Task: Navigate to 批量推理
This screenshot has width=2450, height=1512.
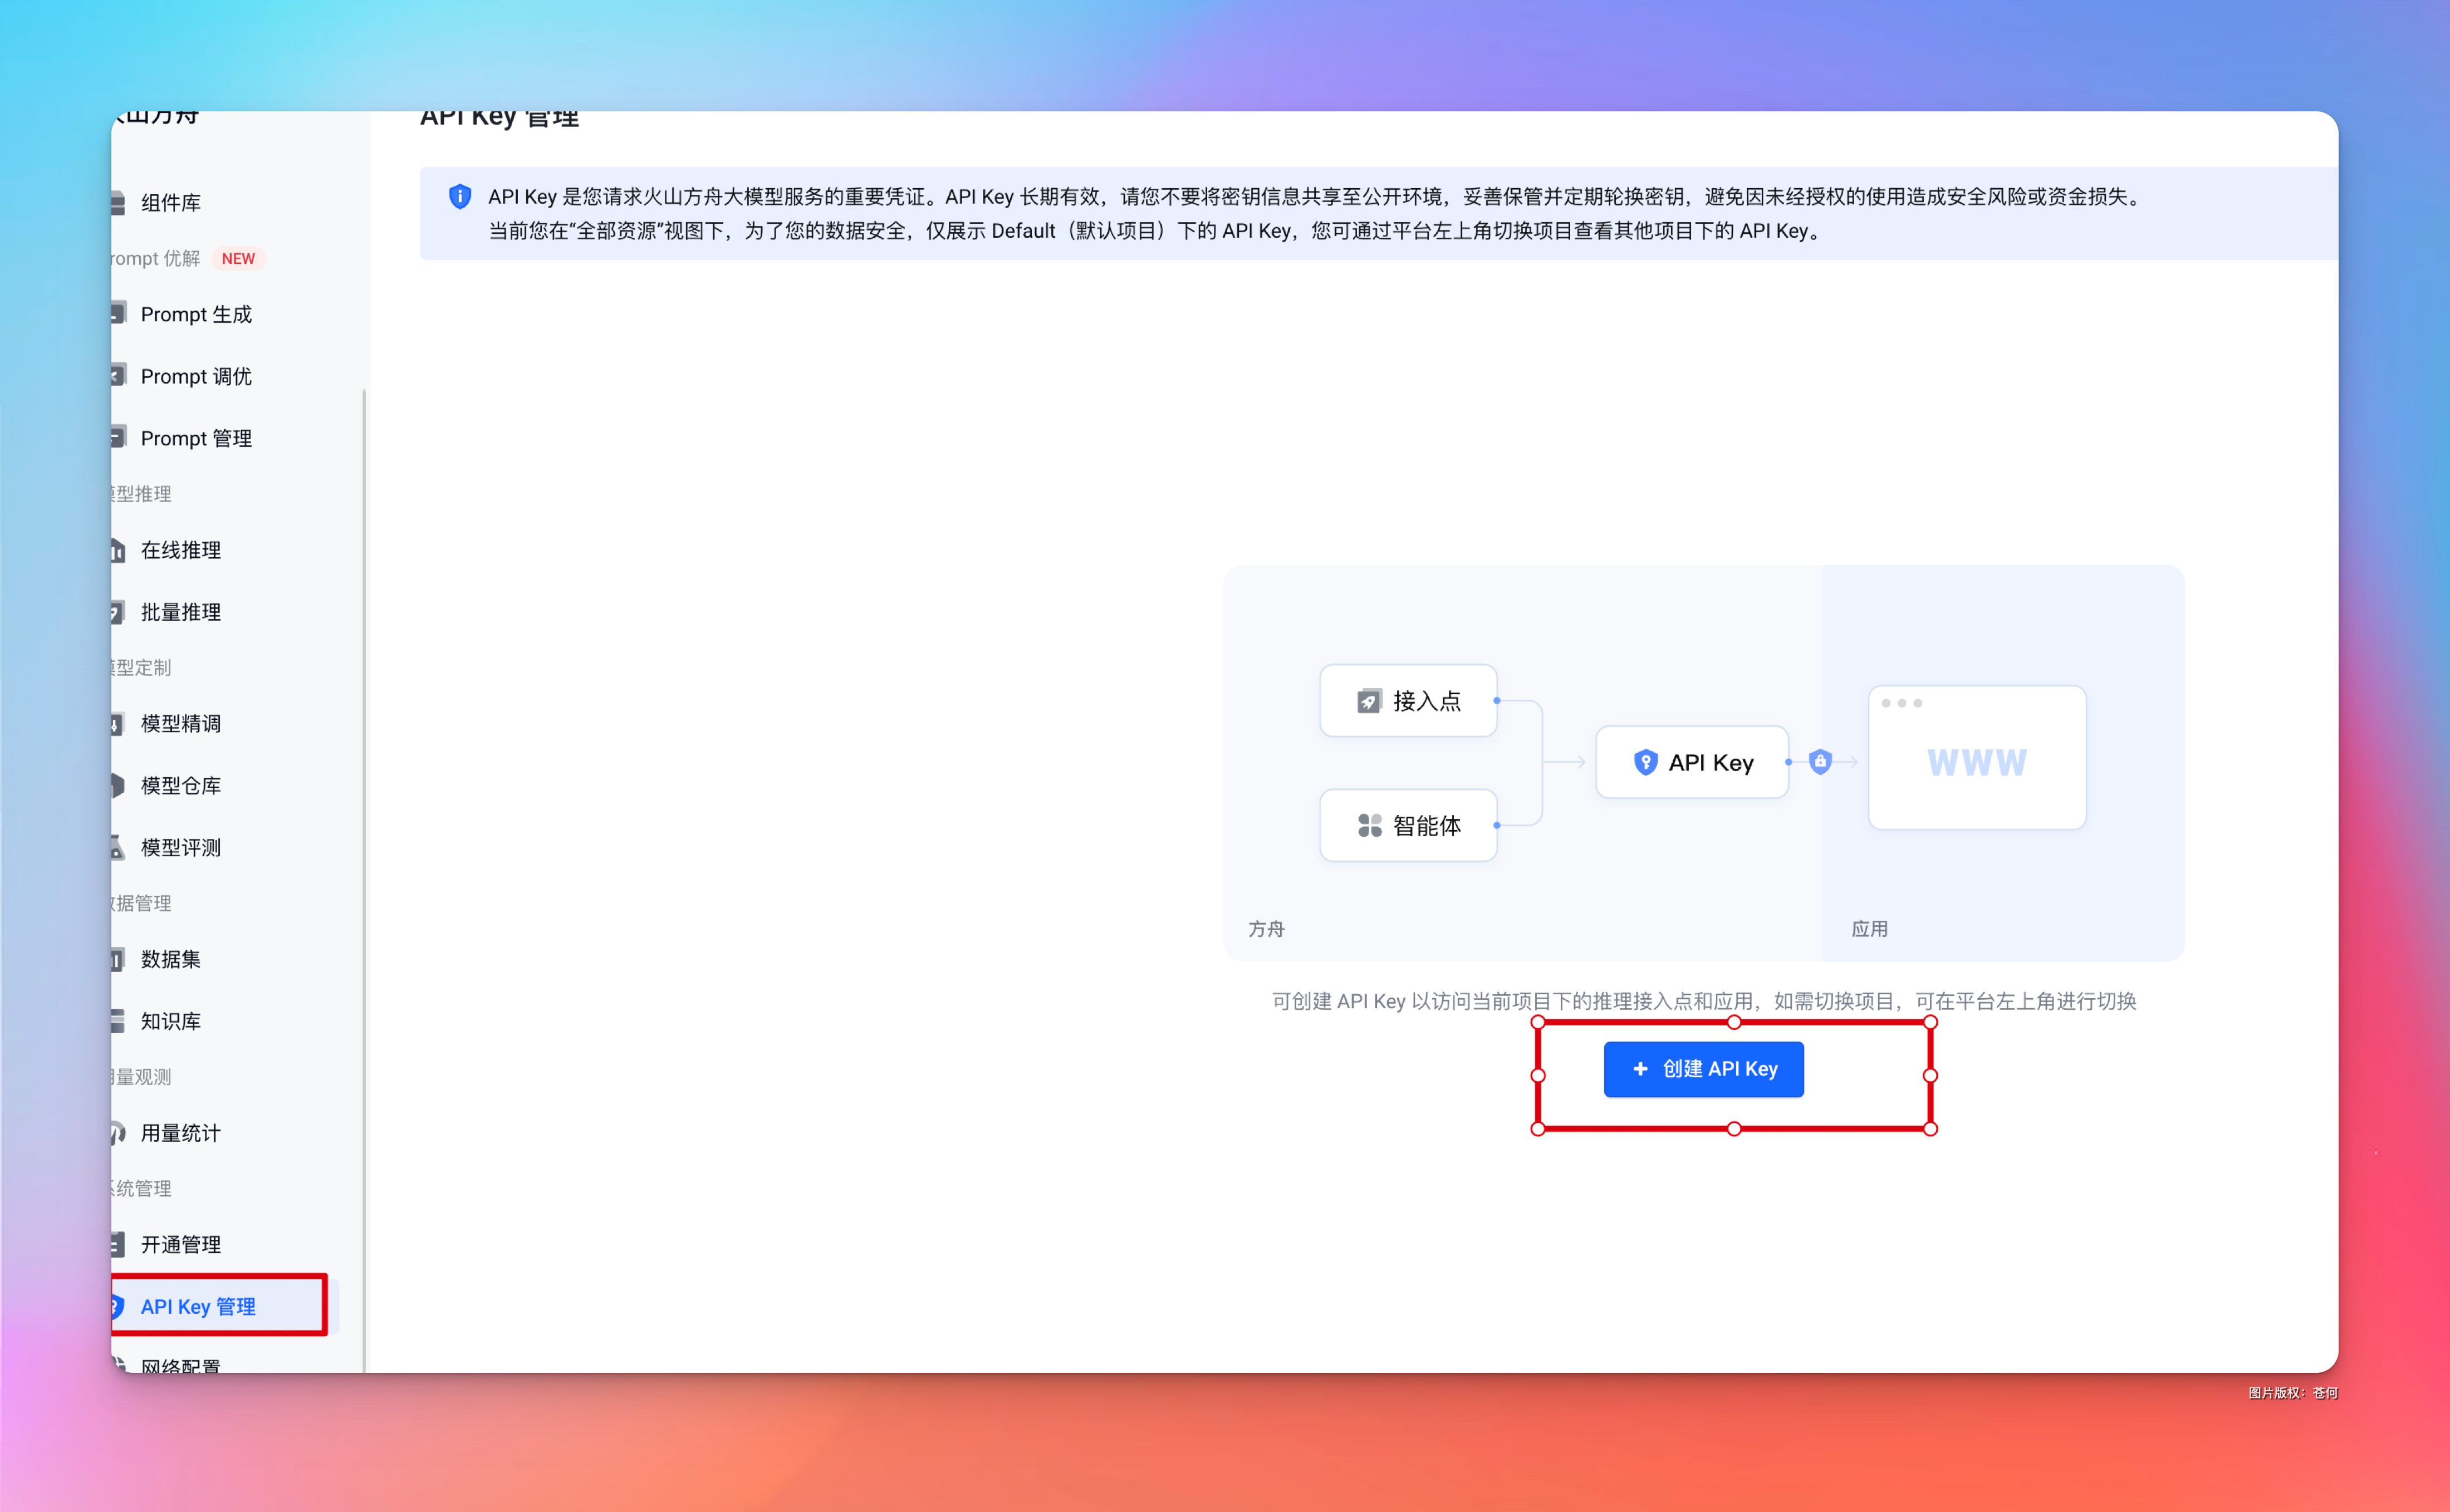Action: [x=181, y=612]
